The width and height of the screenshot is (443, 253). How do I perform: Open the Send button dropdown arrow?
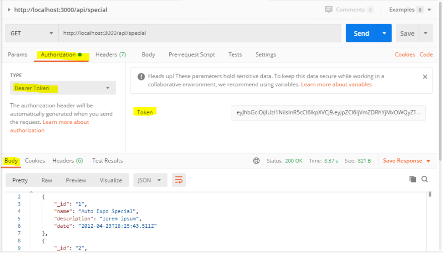pos(384,33)
